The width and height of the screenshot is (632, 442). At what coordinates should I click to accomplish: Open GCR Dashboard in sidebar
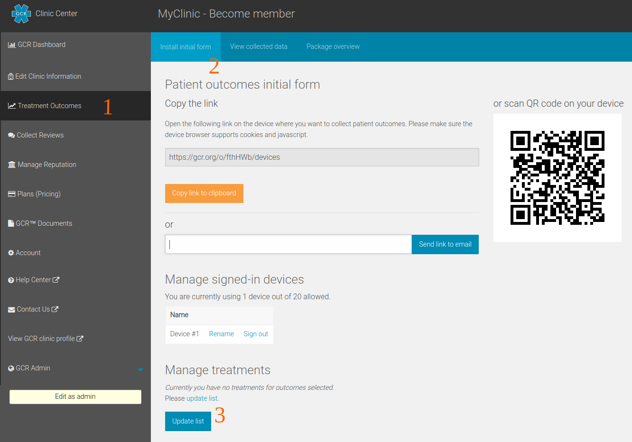76,45
